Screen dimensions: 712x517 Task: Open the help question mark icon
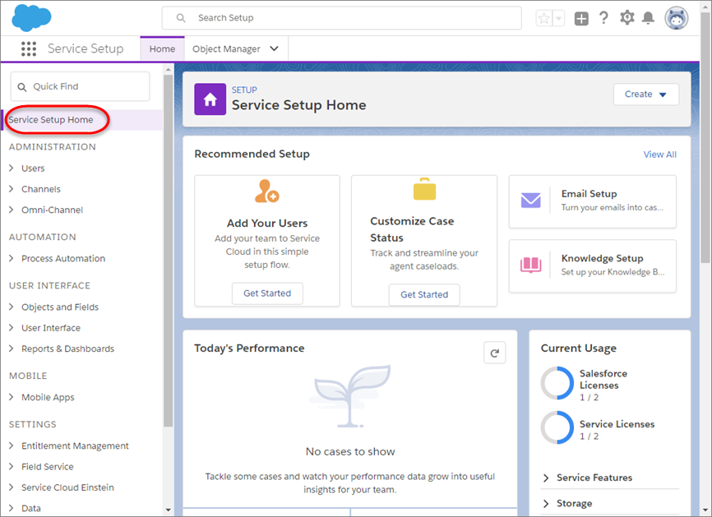point(603,18)
